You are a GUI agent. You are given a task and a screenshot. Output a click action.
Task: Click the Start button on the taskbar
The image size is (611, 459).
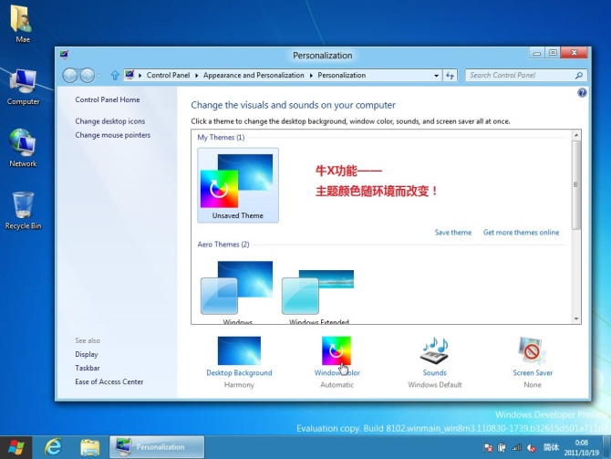16,447
